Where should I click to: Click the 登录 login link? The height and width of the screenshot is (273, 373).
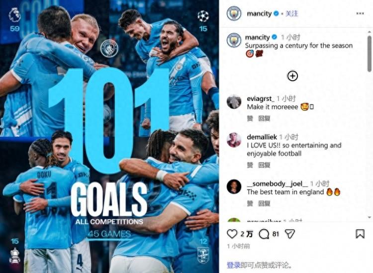[x=233, y=265]
